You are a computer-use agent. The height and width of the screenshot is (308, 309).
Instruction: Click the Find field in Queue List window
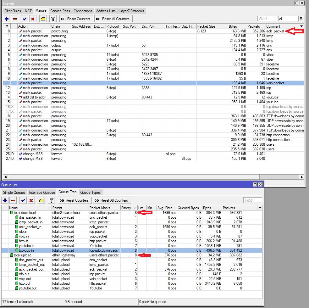tap(253, 200)
